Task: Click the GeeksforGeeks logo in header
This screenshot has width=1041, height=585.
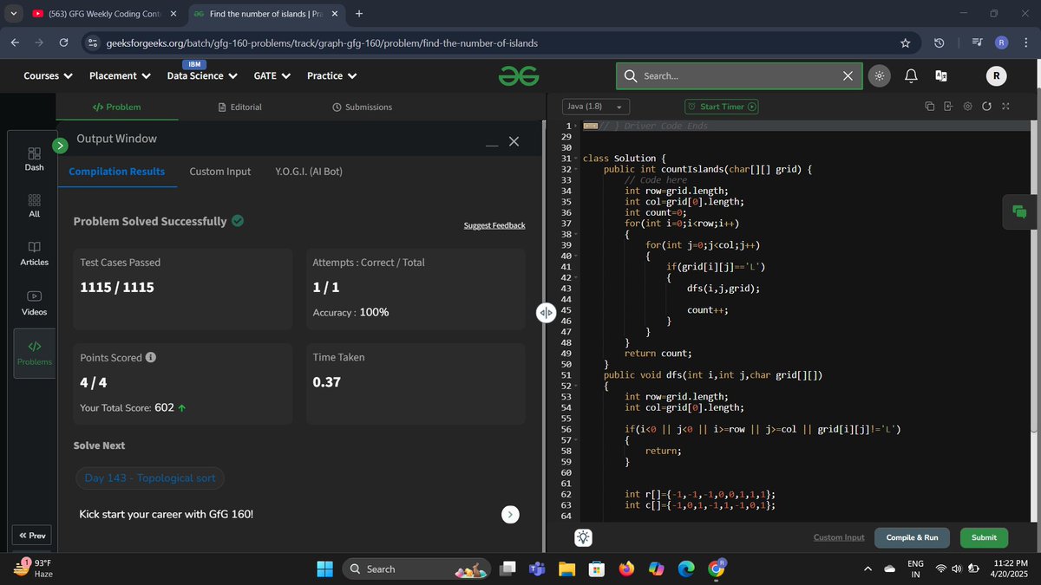Action: point(518,76)
